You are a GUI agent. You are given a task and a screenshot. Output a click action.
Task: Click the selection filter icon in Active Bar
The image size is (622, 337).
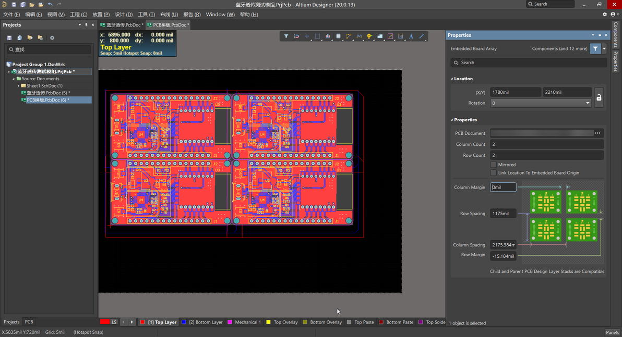pyautogui.click(x=286, y=36)
